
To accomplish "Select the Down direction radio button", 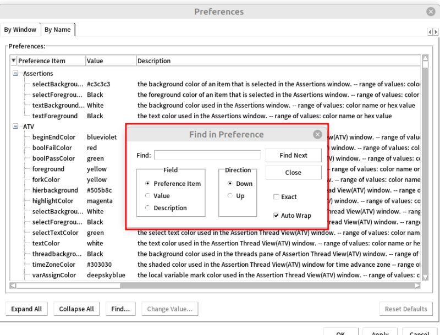I will point(230,184).
